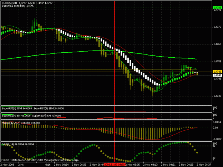Click the MACD 0.0004 scale value
This screenshot has width=223, height=167.
point(217,122)
